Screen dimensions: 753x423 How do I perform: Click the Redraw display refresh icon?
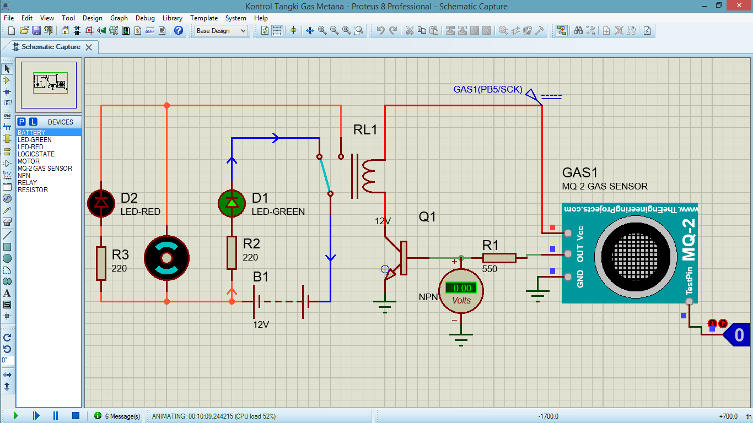265,31
